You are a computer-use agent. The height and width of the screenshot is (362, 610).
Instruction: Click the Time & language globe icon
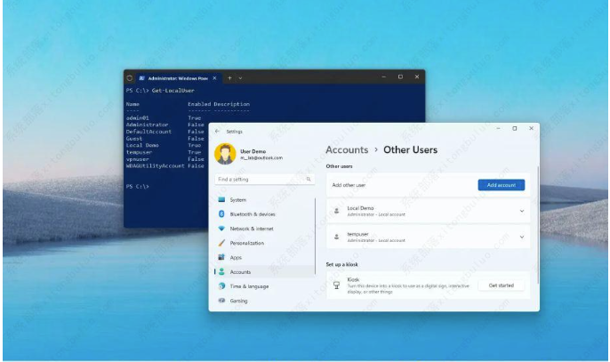pyautogui.click(x=221, y=286)
